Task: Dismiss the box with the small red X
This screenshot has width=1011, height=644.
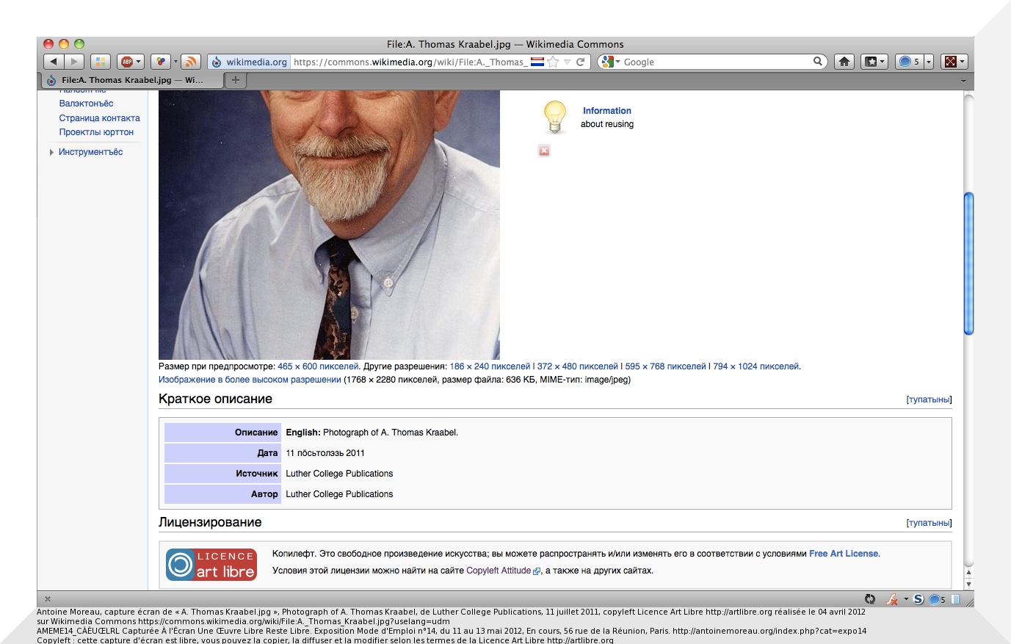Action: click(x=544, y=151)
